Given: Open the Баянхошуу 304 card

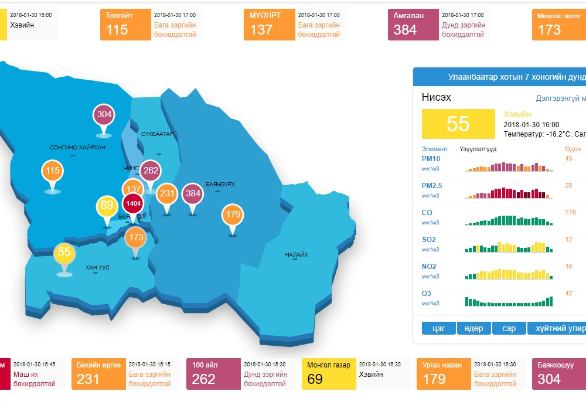Looking at the screenshot, I should 558,374.
